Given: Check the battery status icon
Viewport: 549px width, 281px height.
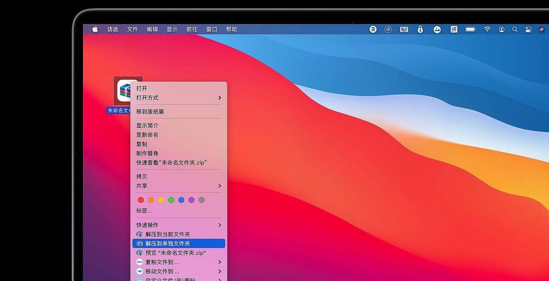Looking at the screenshot, I should click(x=471, y=29).
